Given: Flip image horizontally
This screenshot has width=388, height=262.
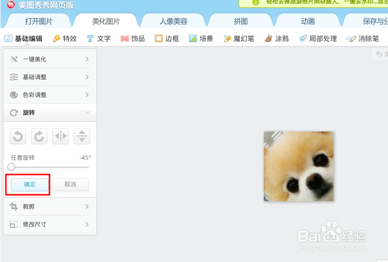Looking at the screenshot, I should click(x=60, y=136).
